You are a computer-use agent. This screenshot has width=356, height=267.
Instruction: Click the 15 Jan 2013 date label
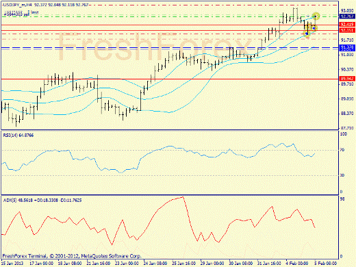coord(12,264)
